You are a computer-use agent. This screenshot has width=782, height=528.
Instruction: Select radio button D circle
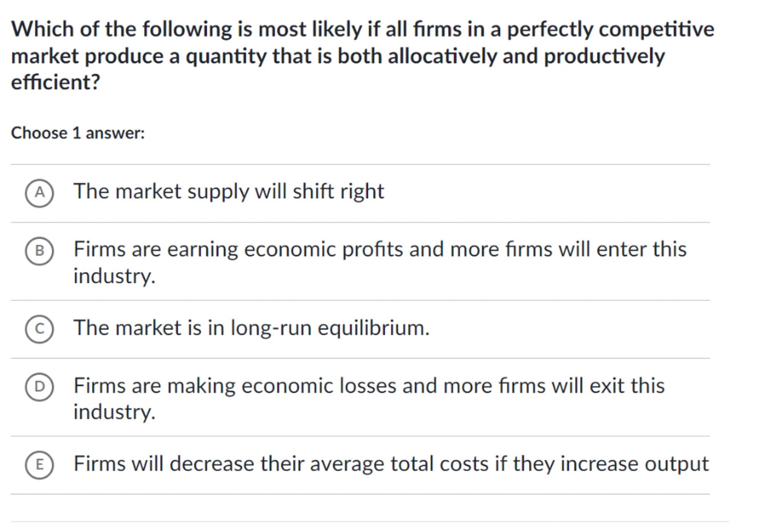pyautogui.click(x=39, y=387)
